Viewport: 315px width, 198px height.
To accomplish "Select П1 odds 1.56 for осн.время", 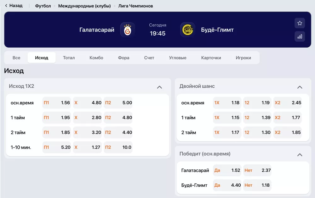I will click(57, 103).
